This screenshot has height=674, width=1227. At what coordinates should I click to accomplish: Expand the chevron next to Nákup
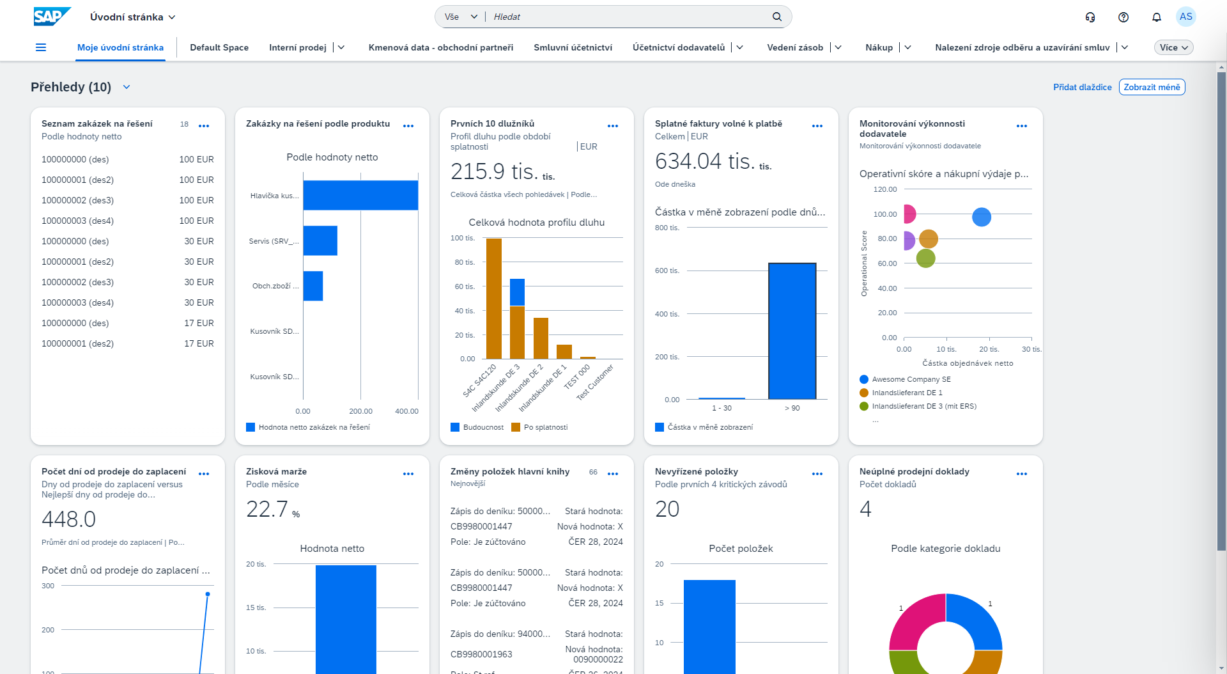click(x=908, y=47)
